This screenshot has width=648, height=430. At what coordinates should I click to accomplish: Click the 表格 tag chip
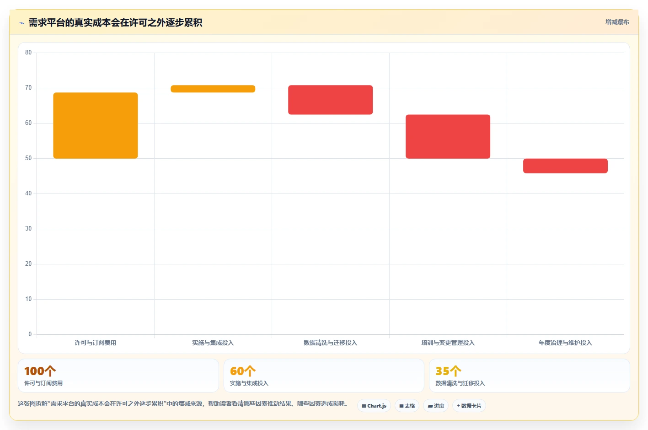pos(407,406)
